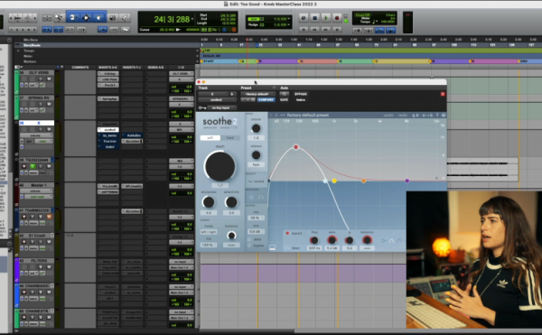Toggle Count Off in MIDI controls
This screenshot has width=542, height=335.
[362, 14]
